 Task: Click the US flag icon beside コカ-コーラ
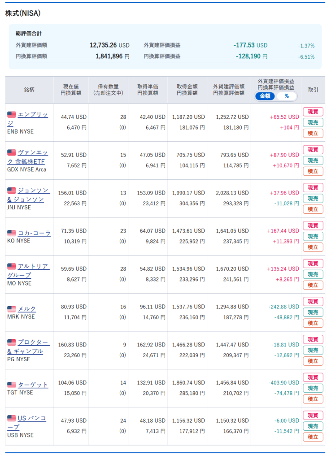pyautogui.click(x=12, y=233)
